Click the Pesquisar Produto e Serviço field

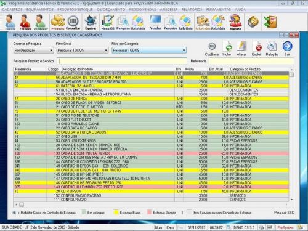point(123,61)
